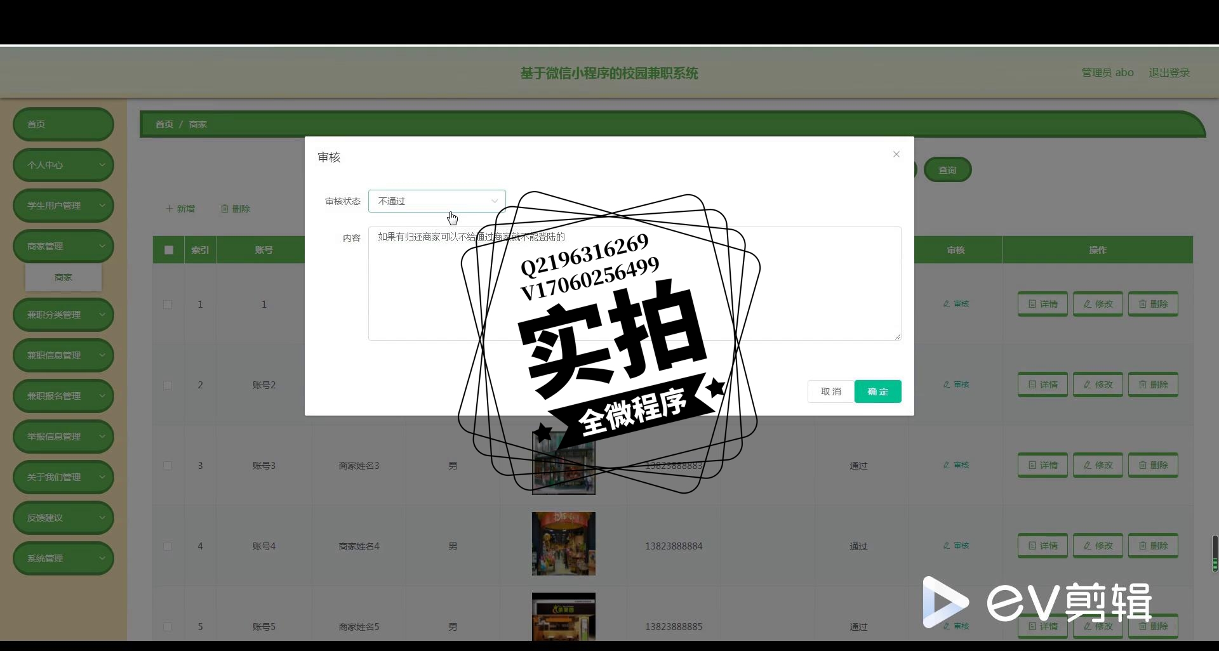Click the 通过 status in row 账号4
1219x651 pixels.
tap(858, 546)
